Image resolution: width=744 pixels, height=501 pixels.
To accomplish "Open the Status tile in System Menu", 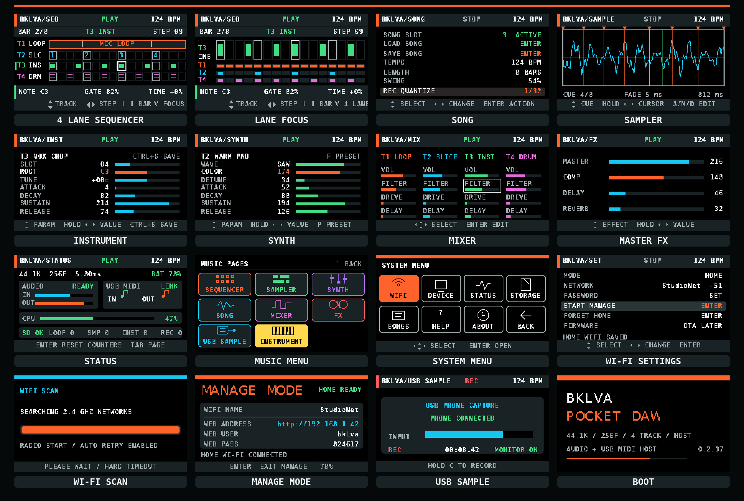I will tap(483, 289).
